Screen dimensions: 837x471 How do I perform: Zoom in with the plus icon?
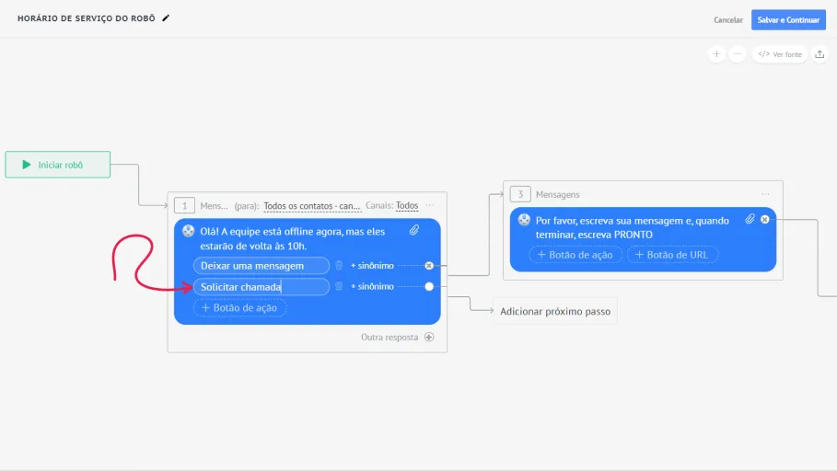coord(716,54)
